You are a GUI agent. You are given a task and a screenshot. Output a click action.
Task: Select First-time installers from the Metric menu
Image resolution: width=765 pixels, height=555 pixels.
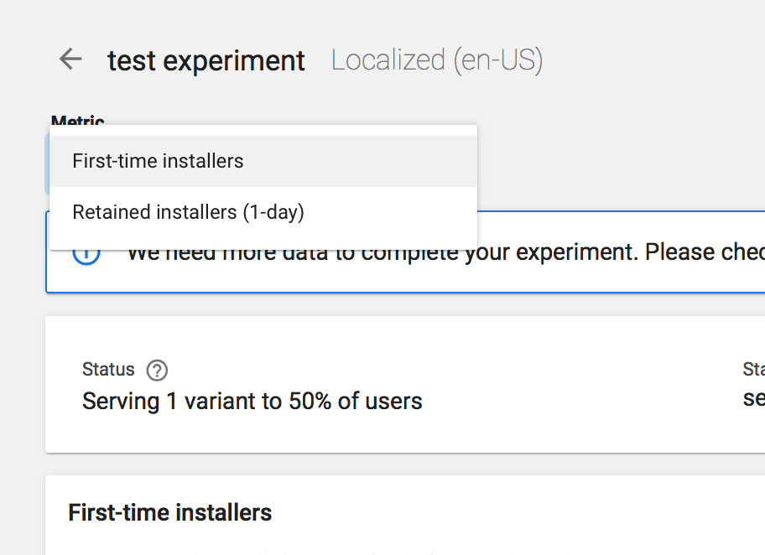pyautogui.click(x=158, y=161)
